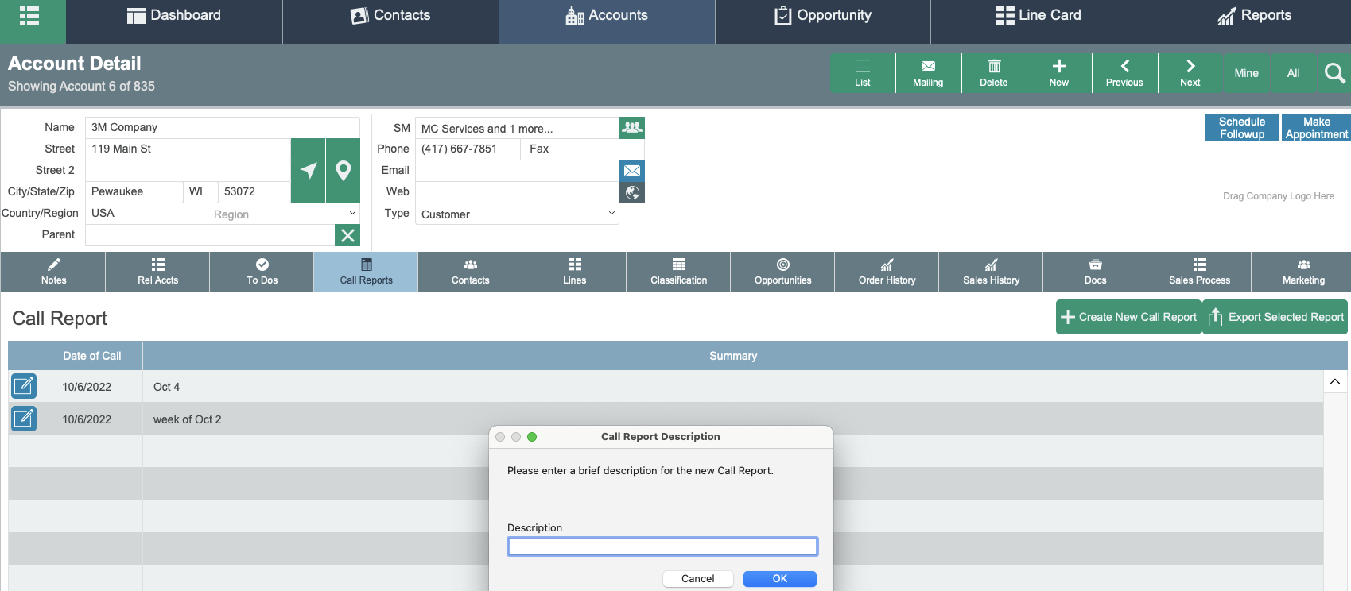This screenshot has height=591, width=1351.
Task: Filter accounts by Mine
Action: [x=1246, y=73]
